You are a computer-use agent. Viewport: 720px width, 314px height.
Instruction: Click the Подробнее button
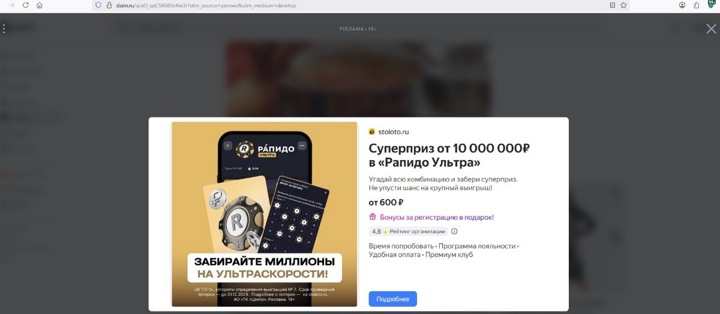[392, 299]
